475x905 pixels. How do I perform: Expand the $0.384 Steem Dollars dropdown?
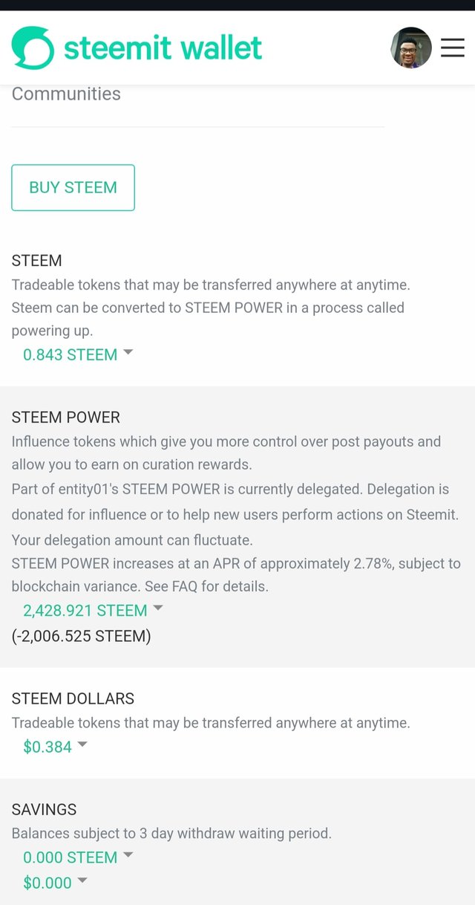tap(47, 747)
